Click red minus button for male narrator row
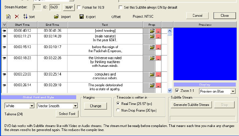This screenshot has height=136, width=239. 158,36
